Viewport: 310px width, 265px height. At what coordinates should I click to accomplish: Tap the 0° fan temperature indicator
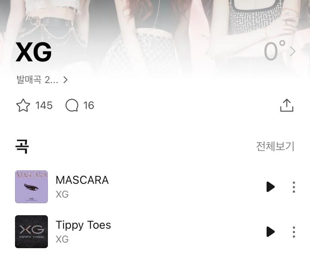click(275, 51)
